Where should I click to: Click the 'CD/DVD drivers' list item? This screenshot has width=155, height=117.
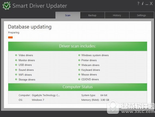tap(90, 79)
